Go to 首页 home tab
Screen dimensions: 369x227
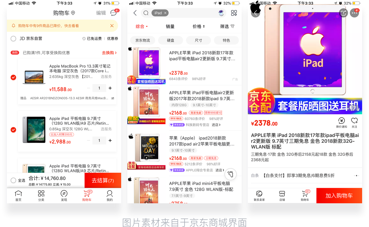[18, 196]
